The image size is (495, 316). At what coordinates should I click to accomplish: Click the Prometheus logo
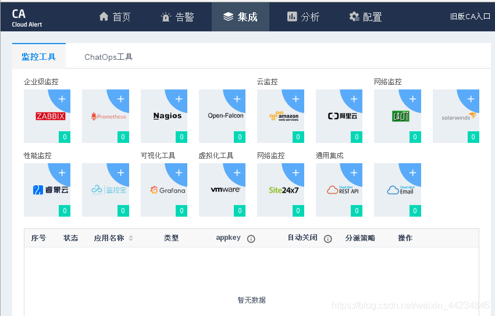click(109, 116)
